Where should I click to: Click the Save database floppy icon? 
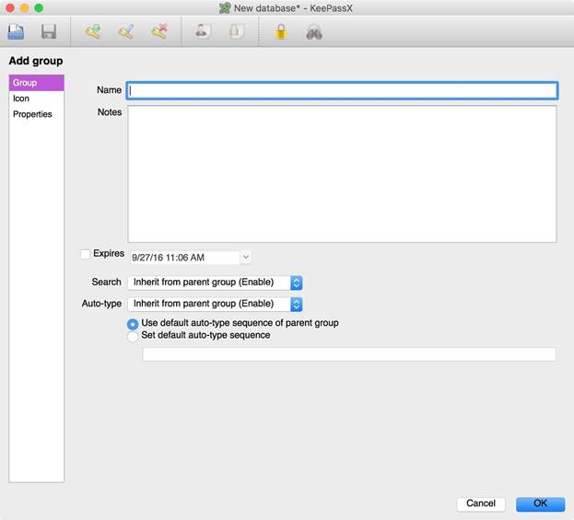click(x=49, y=32)
